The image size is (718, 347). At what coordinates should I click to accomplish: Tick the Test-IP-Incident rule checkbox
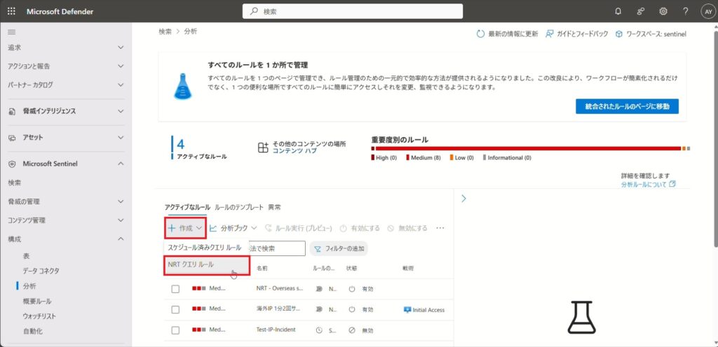[175, 330]
